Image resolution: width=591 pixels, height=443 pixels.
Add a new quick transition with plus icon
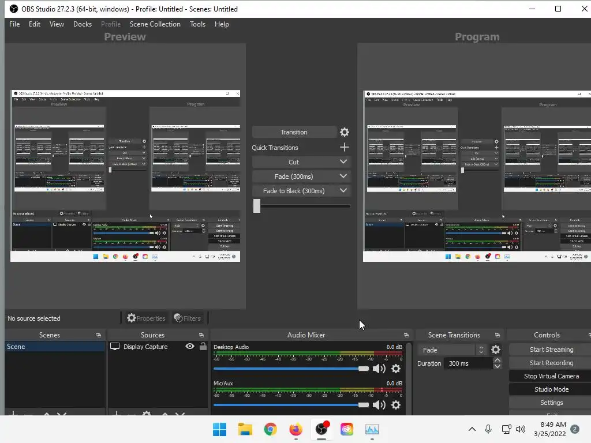click(344, 147)
